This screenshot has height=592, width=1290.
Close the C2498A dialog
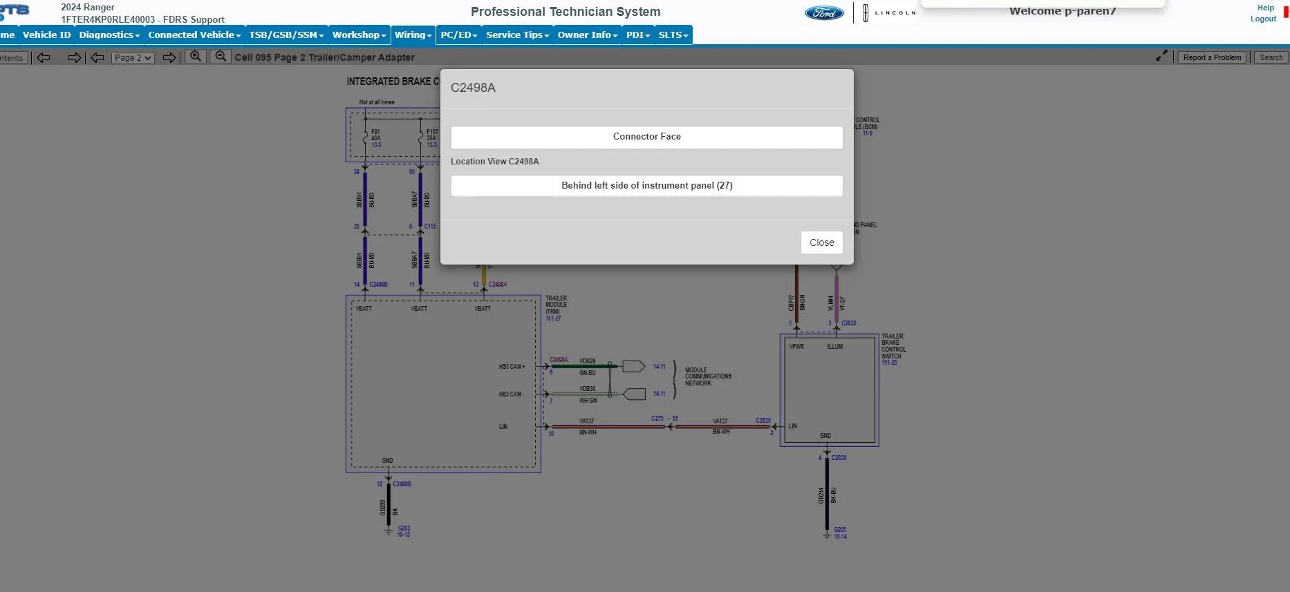tap(821, 242)
